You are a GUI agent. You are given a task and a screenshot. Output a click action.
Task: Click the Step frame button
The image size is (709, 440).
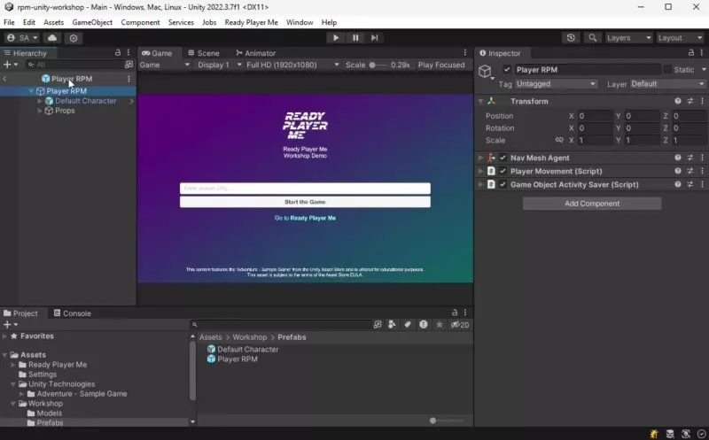[374, 37]
